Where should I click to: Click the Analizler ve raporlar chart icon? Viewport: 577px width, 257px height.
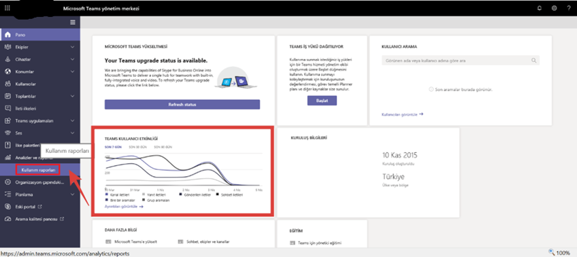pyautogui.click(x=7, y=157)
